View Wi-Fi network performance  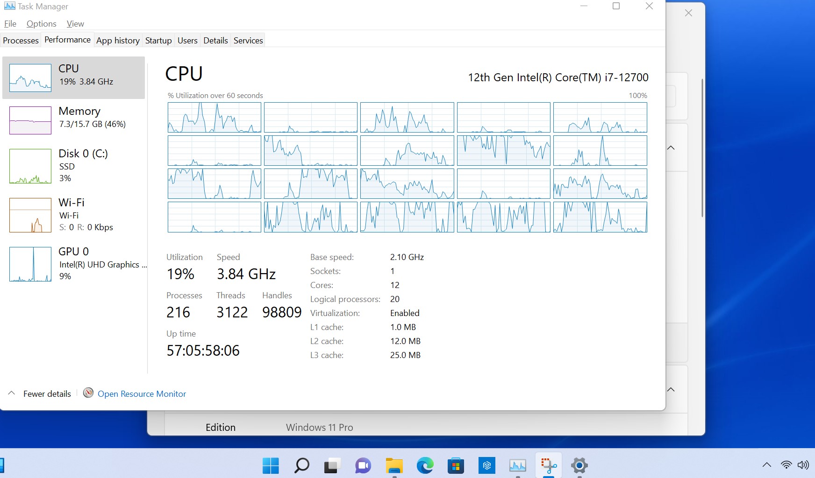coord(74,215)
